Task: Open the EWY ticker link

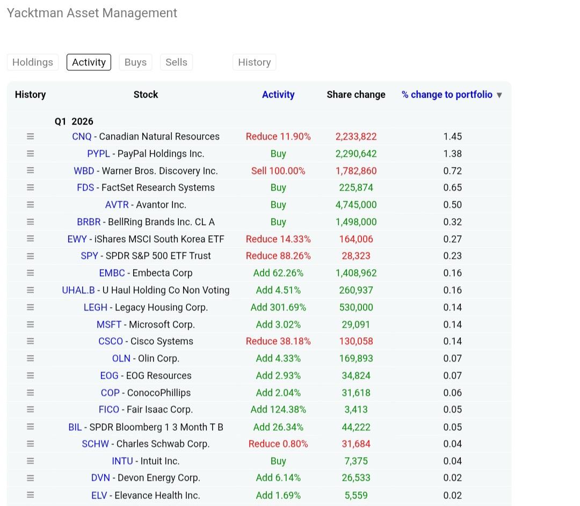Action: (x=77, y=239)
